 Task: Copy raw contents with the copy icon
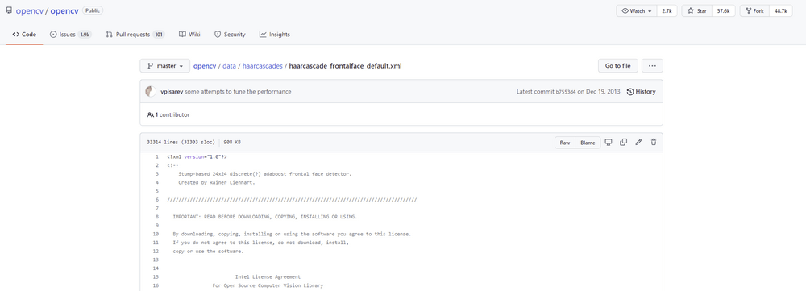point(624,143)
